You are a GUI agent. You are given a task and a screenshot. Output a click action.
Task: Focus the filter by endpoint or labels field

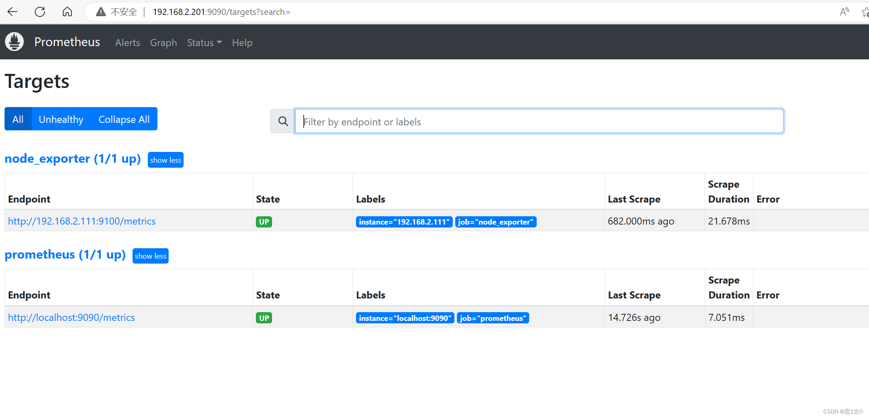click(539, 121)
